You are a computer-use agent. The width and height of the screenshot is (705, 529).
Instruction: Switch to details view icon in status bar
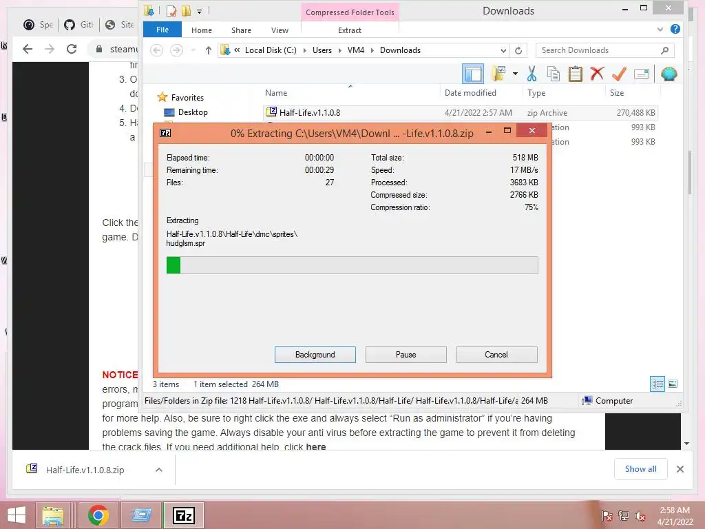pyautogui.click(x=657, y=384)
